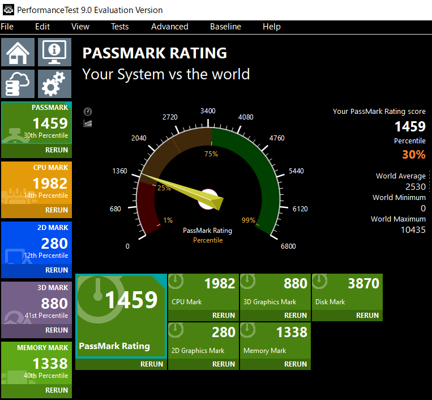Click the large PassMark Rating 1459 tile
Image resolution: width=432 pixels, height=400 pixels.
click(121, 316)
